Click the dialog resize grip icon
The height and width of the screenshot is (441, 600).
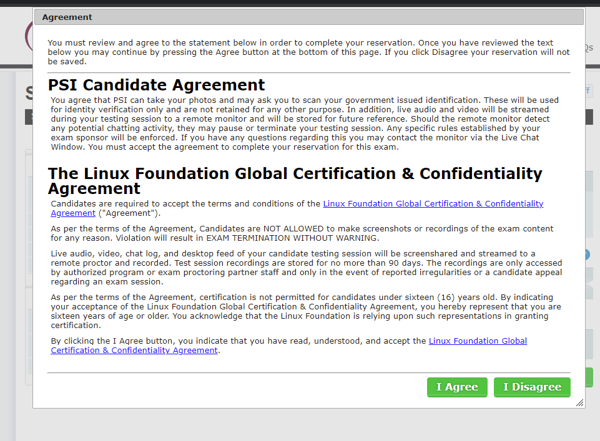coord(580,403)
